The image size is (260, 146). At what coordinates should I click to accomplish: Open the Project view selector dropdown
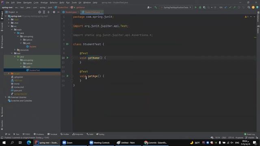click(x=11, y=12)
